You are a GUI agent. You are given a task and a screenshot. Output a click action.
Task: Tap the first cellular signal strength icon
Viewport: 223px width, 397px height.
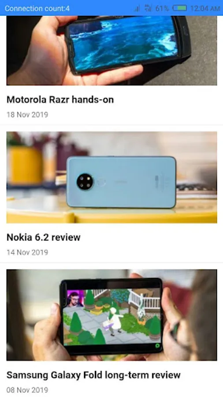pyautogui.click(x=137, y=8)
